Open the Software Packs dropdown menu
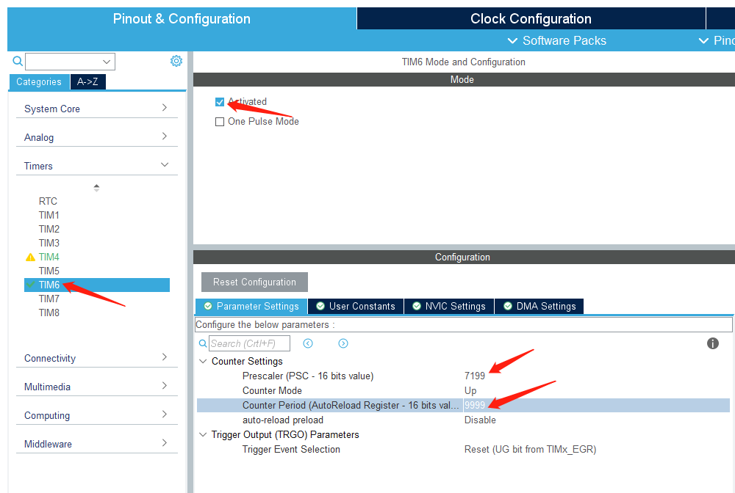 (x=557, y=40)
